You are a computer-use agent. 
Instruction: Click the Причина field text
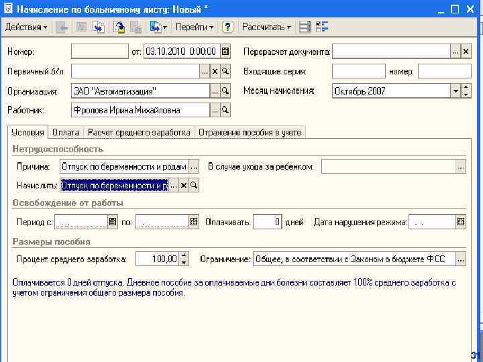tap(124, 166)
